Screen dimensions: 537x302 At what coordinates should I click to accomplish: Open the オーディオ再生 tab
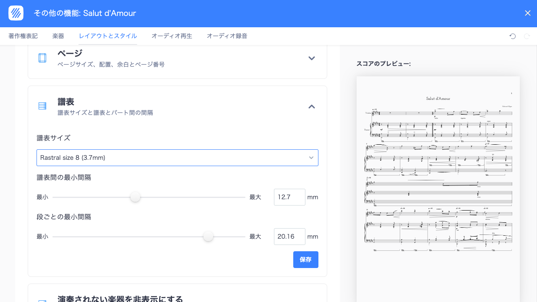click(x=172, y=36)
